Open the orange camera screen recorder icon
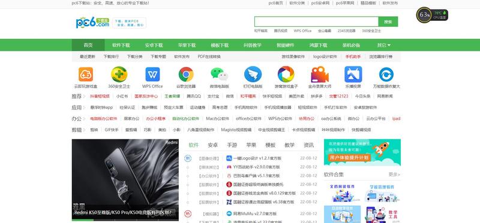Viewport: 480px width, 223px height. (320, 74)
